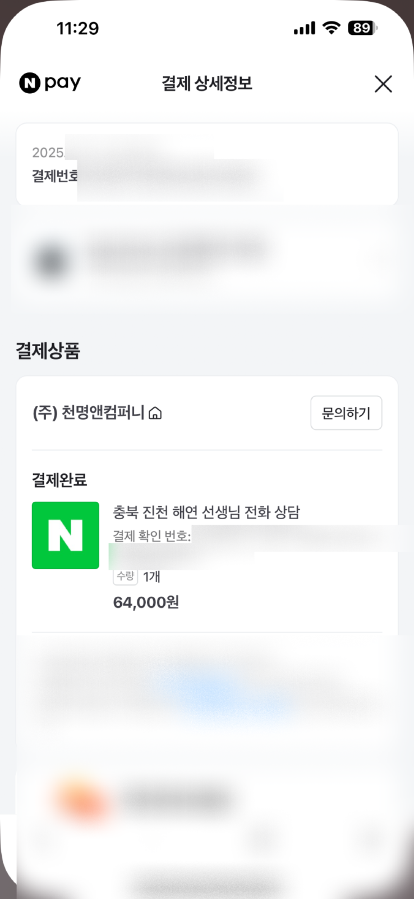
Task: Tap the battery indicator showing 89
Action: 362,28
